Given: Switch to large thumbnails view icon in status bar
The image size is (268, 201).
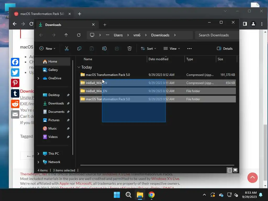Looking at the screenshot, I should click(x=235, y=170).
